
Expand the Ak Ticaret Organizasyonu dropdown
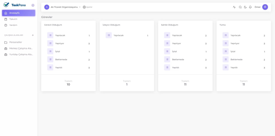click(66, 7)
